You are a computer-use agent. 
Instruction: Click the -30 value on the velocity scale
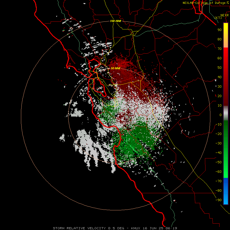coord(218,143)
